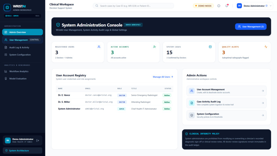277x156 pixels.
Task: Click the User Management (3) button
Action: click(251, 27)
